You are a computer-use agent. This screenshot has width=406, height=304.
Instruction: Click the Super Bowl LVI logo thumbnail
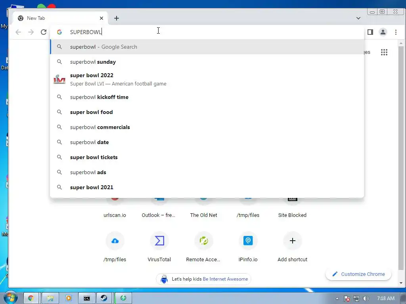click(x=59, y=79)
